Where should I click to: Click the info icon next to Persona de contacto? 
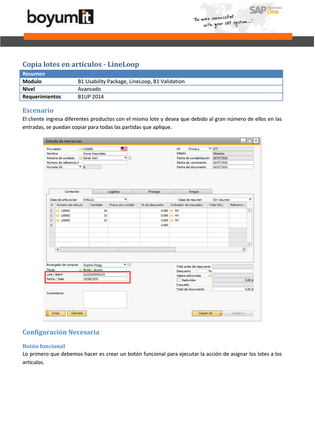[129, 158]
